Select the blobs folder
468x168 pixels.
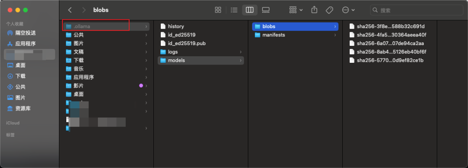(x=295, y=26)
